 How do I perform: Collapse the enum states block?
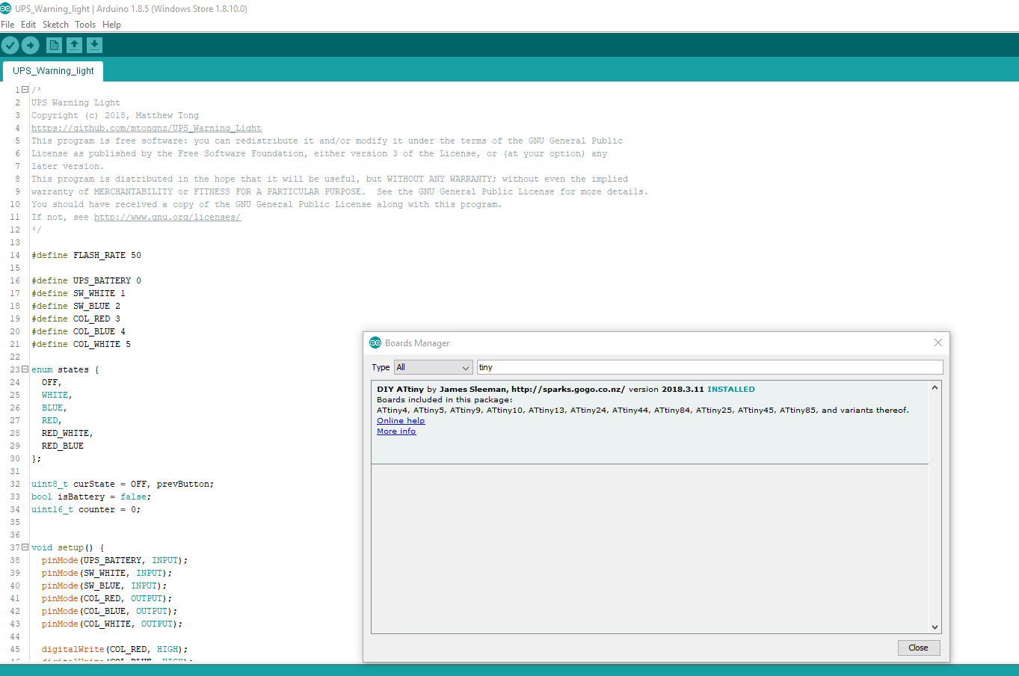point(25,369)
